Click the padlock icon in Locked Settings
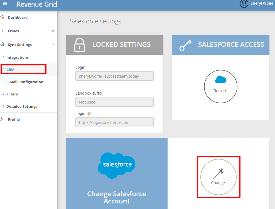The height and width of the screenshot is (209, 275). (79, 45)
